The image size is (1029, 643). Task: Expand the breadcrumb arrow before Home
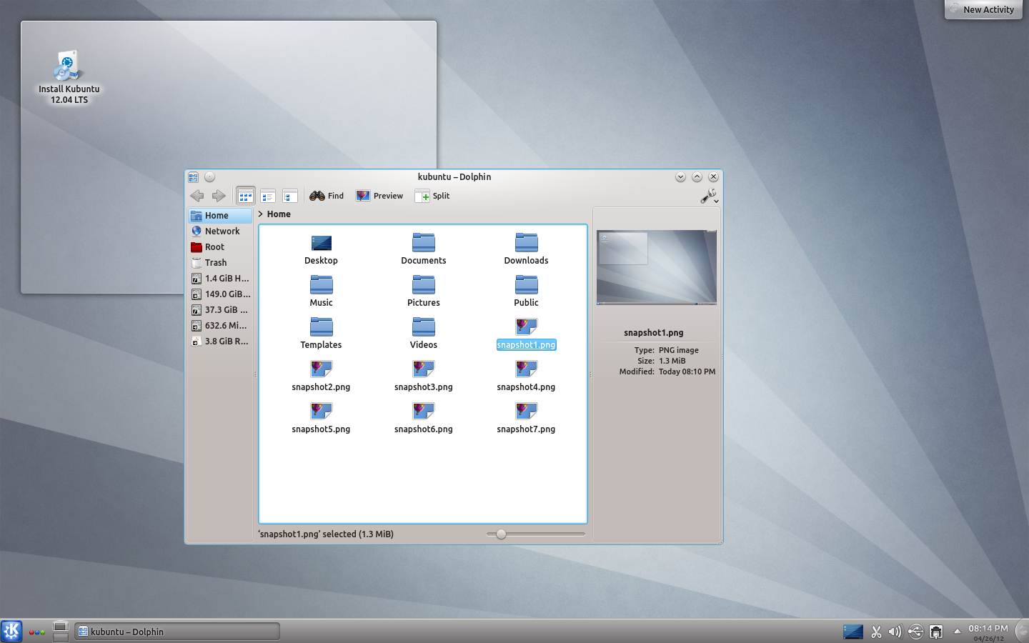coord(261,214)
